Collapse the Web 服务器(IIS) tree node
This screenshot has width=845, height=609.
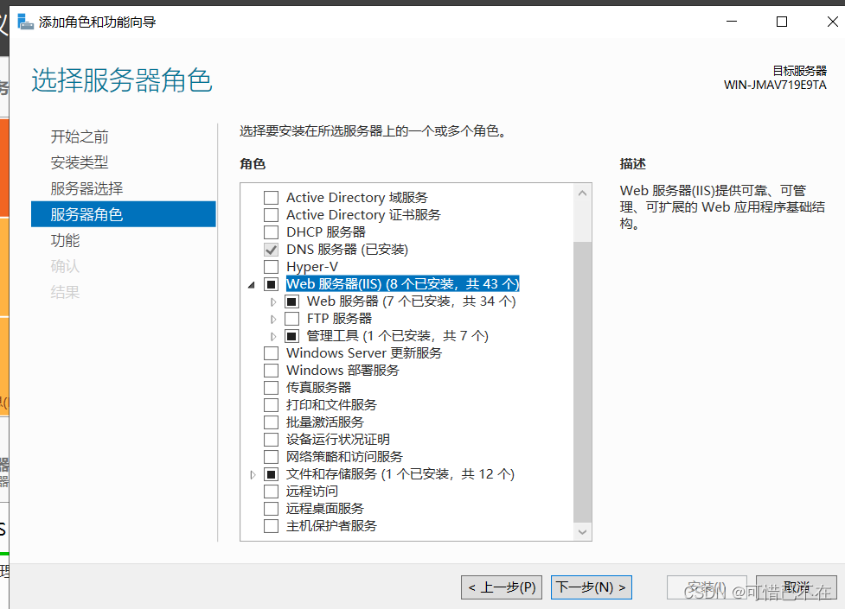coord(252,284)
